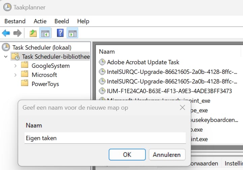Select the PowerToys folder

coord(45,84)
